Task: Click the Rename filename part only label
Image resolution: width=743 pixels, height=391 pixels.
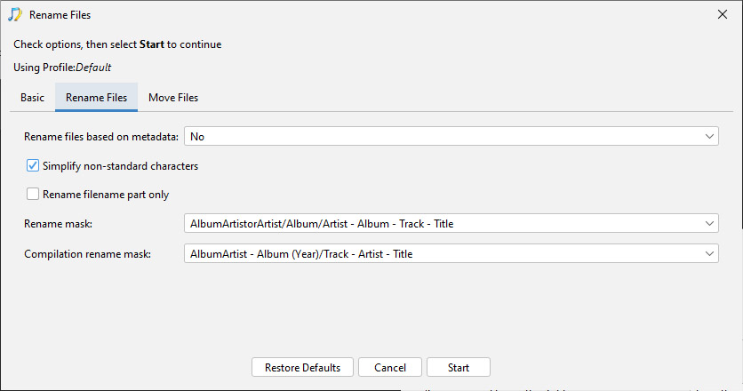Action: (x=106, y=195)
